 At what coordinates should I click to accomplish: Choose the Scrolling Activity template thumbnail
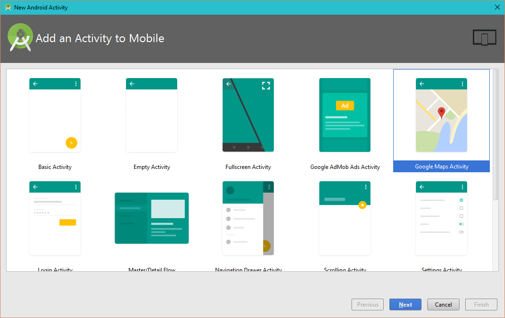344,218
